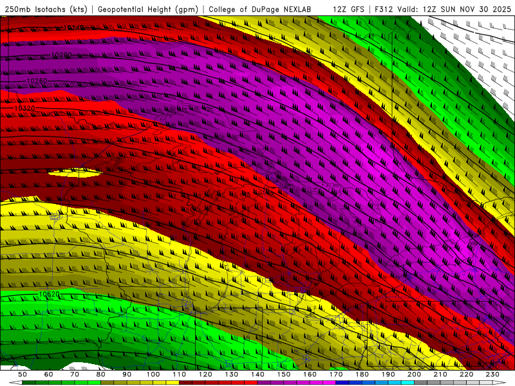Click the 'F312' forecast hour text
The height and width of the screenshot is (386, 515).
click(x=384, y=10)
